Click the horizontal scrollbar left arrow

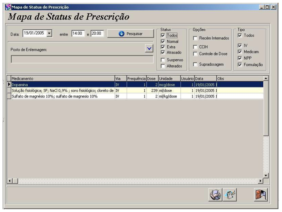(10, 181)
